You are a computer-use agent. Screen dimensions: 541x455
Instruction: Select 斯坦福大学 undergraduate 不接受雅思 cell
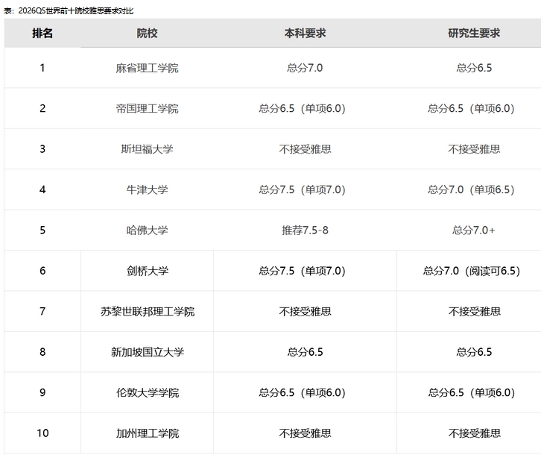tap(305, 149)
